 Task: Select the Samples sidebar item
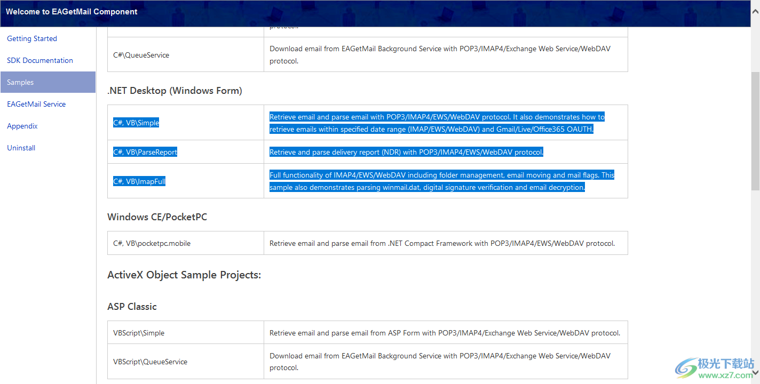click(47, 82)
